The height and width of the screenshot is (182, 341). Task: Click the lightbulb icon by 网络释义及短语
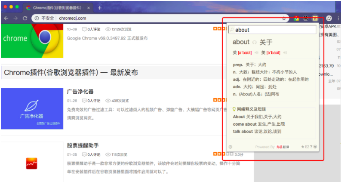(x=234, y=109)
